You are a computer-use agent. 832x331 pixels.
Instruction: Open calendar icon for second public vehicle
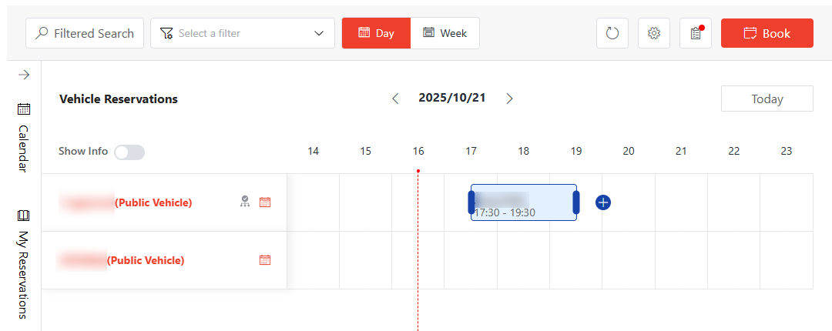coord(265,260)
